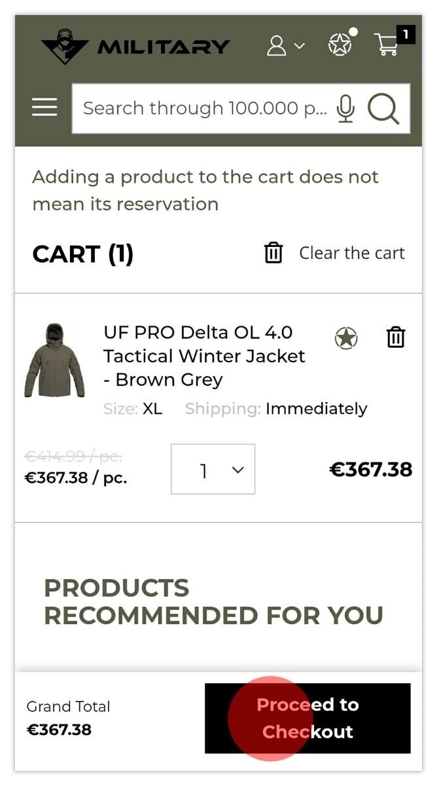The image size is (437, 786).
Task: Click the magnifier search icon
Action: 383,109
